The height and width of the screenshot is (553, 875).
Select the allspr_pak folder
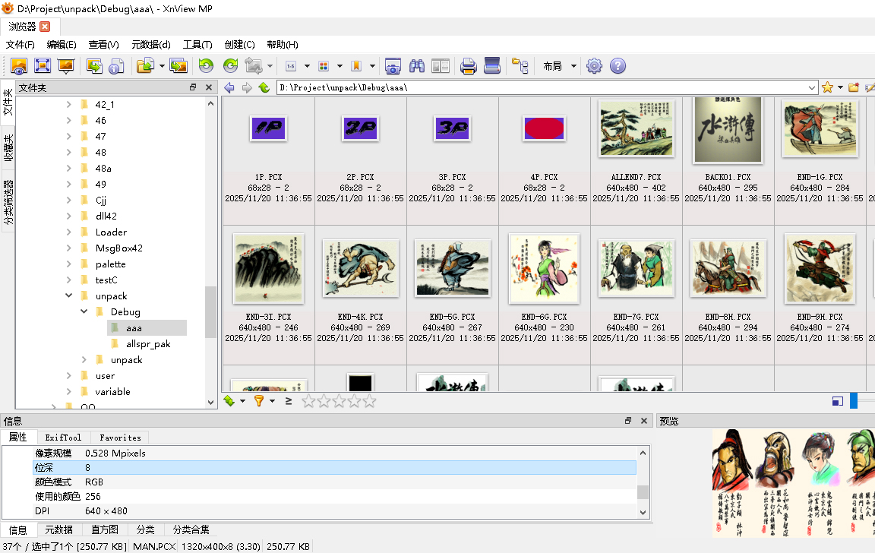(x=148, y=344)
